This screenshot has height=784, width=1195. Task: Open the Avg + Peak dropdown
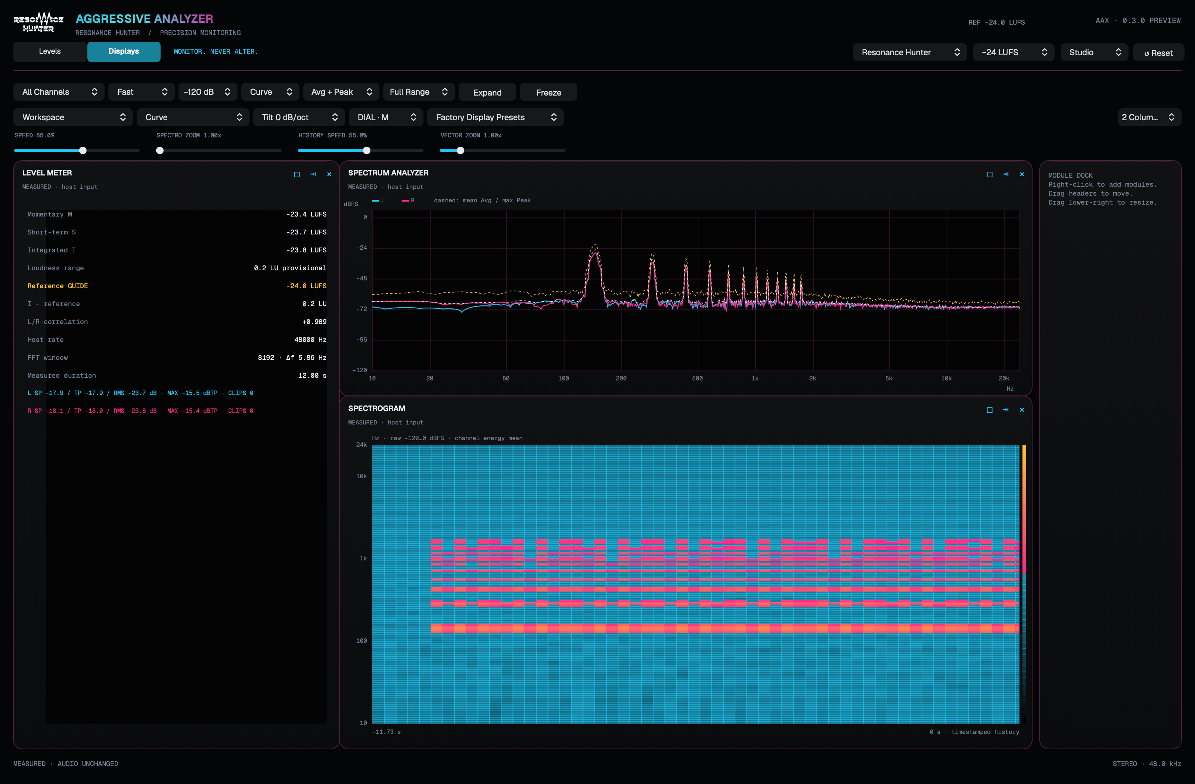click(x=341, y=92)
